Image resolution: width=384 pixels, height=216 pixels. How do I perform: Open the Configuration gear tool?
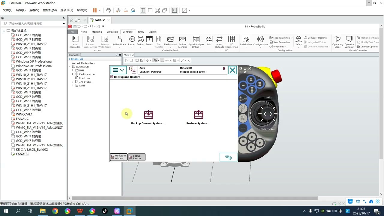click(x=260, y=41)
